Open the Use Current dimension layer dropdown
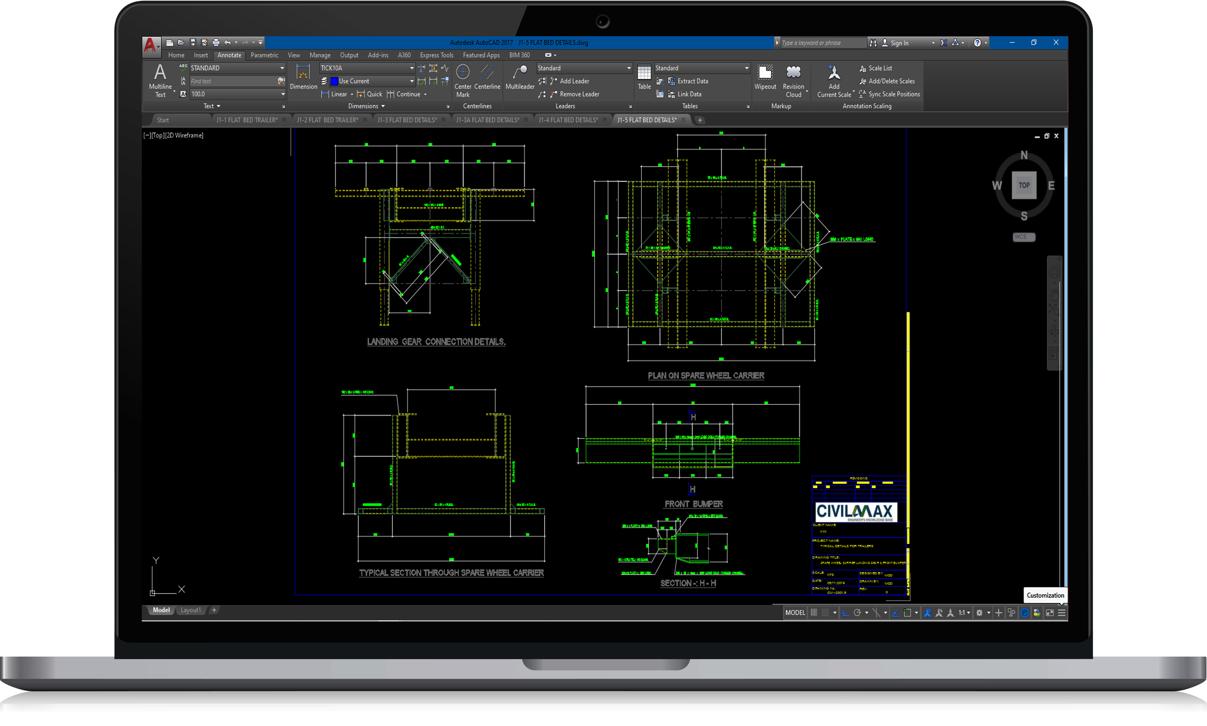Screen dimensions: 1207x726 372,81
